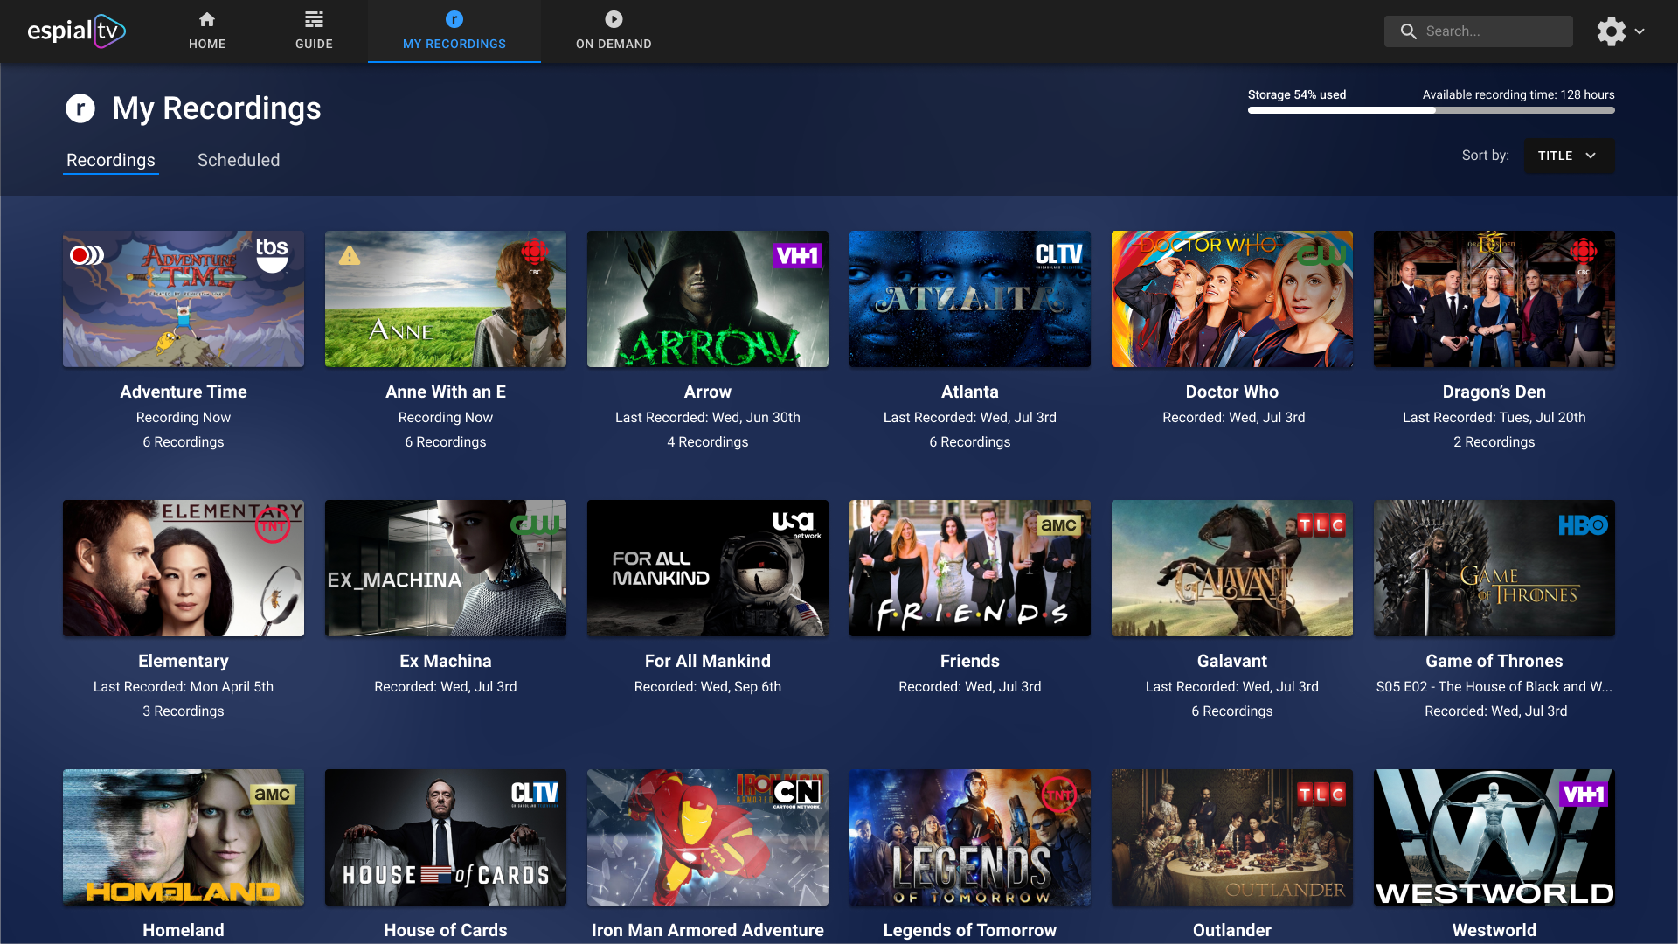Click '2 Recordings' under Dragon's Den
Image resolution: width=1678 pixels, height=944 pixels.
click(1494, 441)
